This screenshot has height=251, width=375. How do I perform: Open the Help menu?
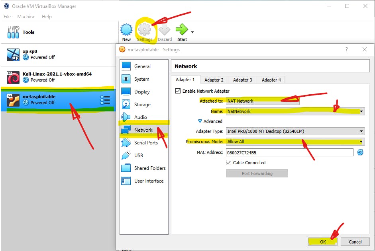(x=47, y=16)
